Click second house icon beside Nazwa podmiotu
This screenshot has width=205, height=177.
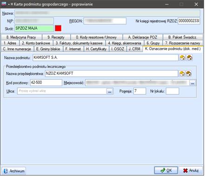click(190, 58)
